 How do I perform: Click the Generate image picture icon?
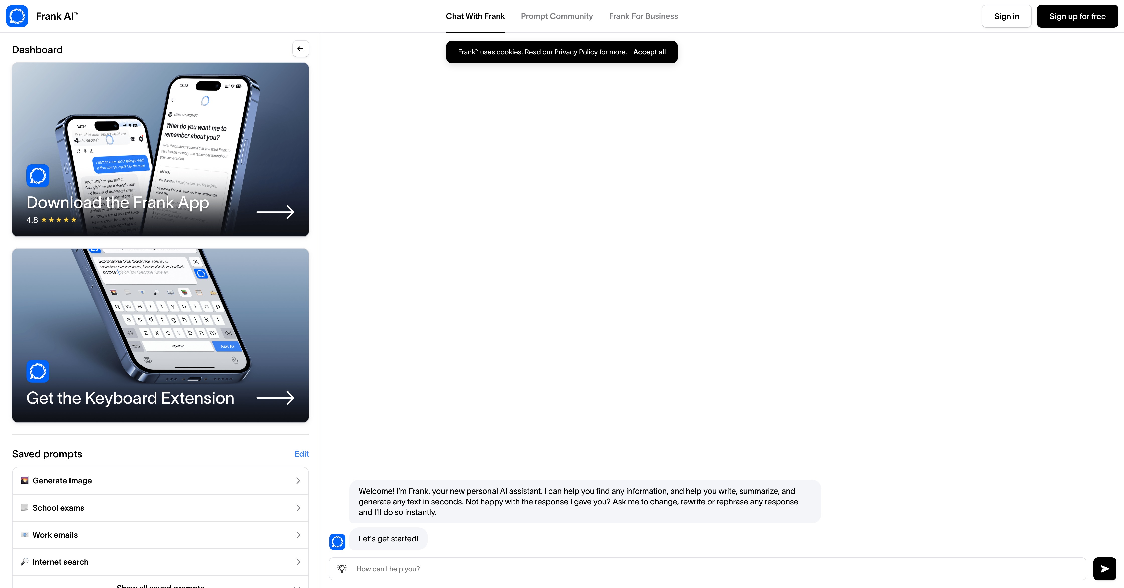[24, 480]
